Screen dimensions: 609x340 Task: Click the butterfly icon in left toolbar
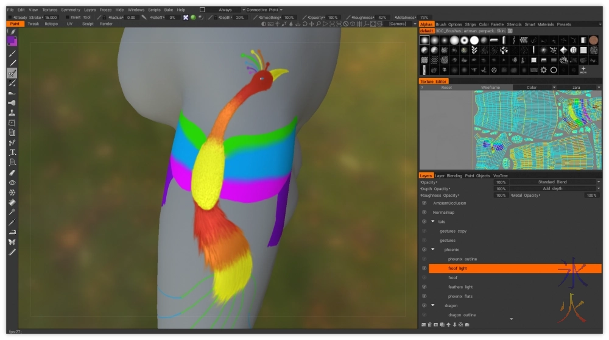pyautogui.click(x=12, y=241)
